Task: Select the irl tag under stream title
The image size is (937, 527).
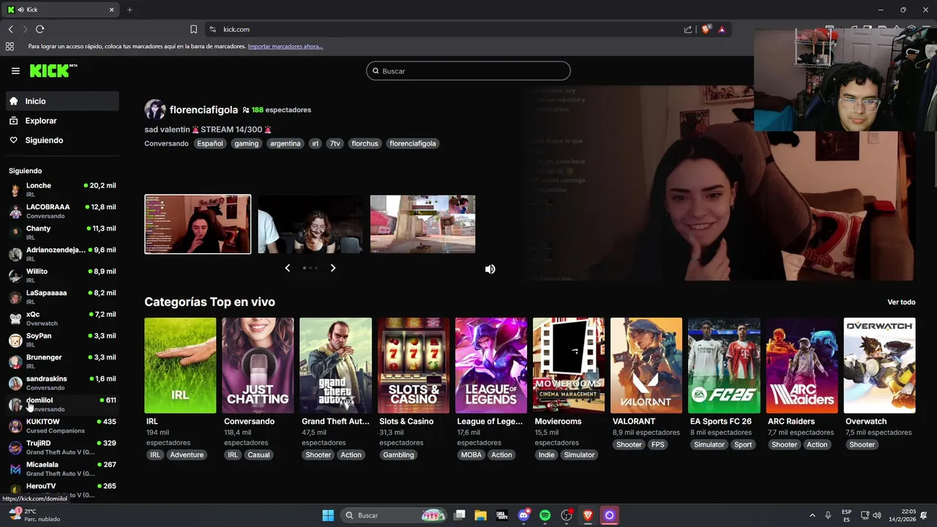Action: point(316,143)
